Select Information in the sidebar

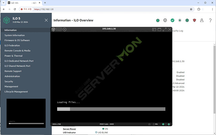point(10,30)
